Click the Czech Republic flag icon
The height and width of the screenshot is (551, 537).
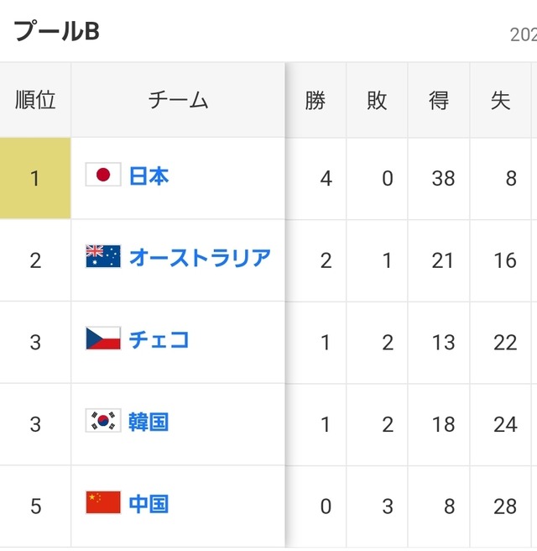[103, 338]
